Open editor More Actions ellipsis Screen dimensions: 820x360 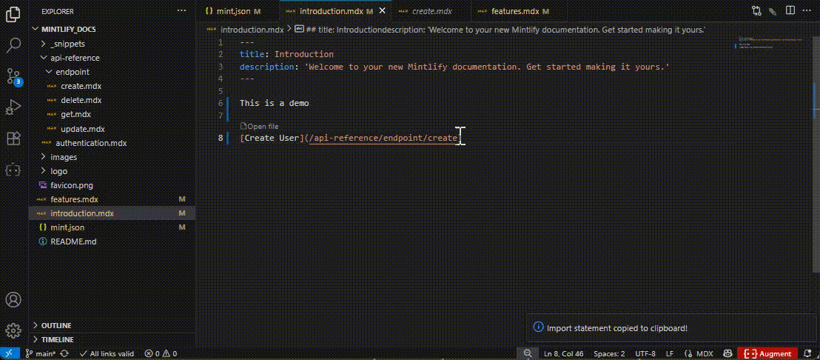[x=807, y=10]
